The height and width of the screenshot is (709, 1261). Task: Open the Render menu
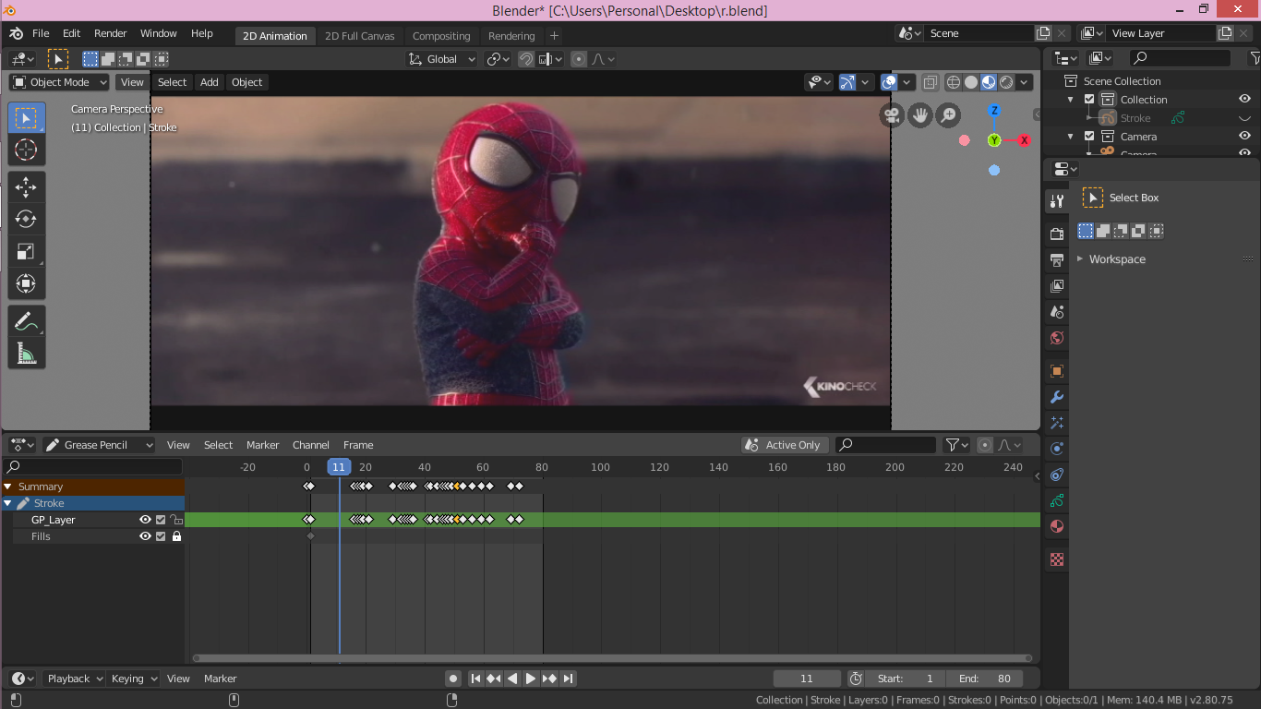pyautogui.click(x=110, y=33)
